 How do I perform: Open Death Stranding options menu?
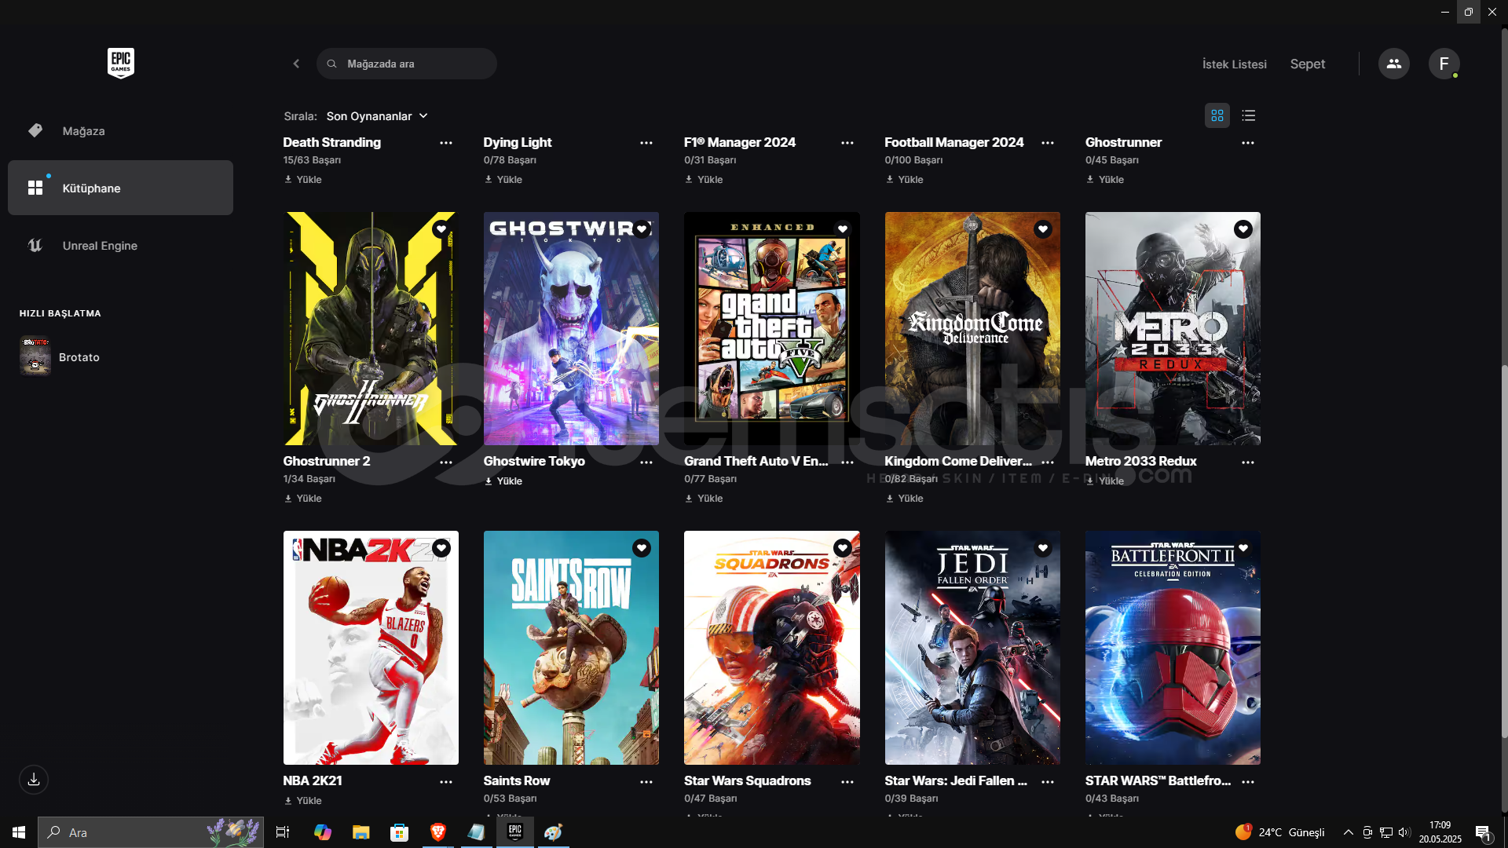coord(445,143)
